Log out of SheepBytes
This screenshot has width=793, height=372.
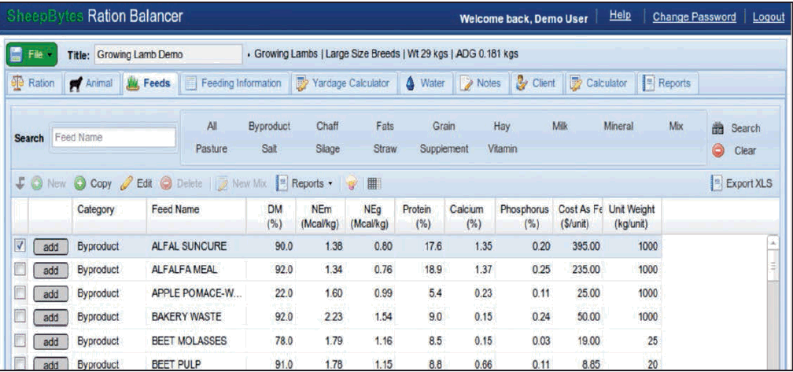point(769,17)
